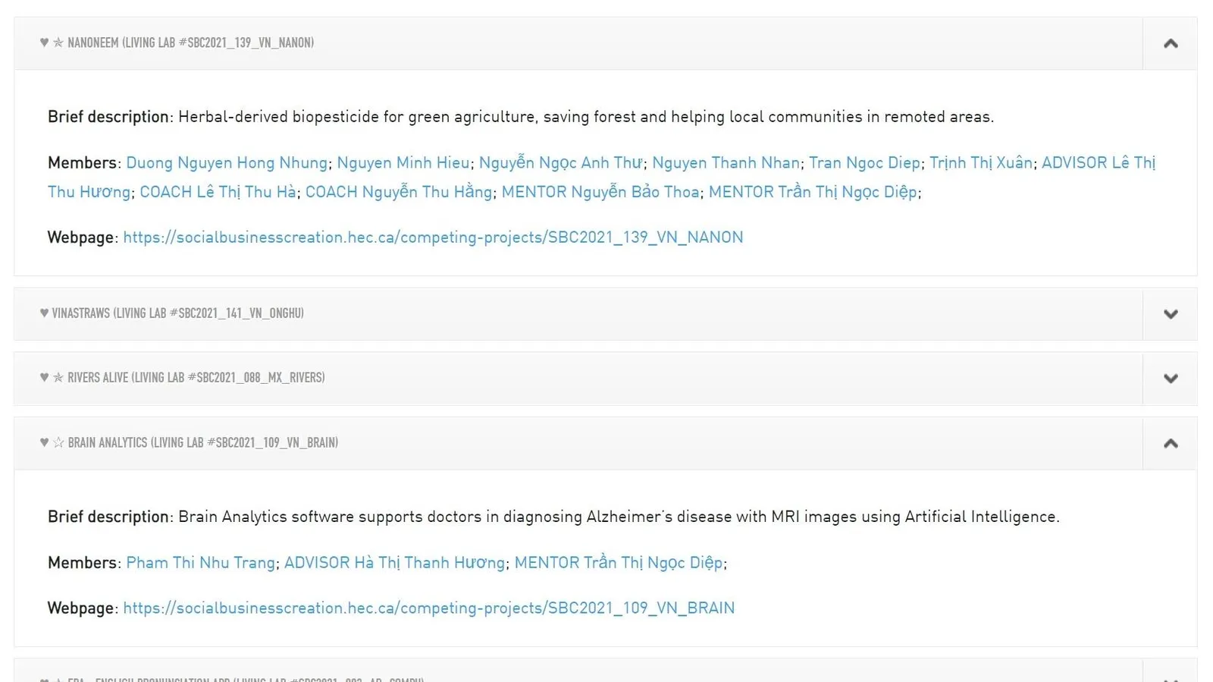This screenshot has height=682, width=1213.
Task: Open the Brain Analytics webpage URL
Action: [429, 608]
